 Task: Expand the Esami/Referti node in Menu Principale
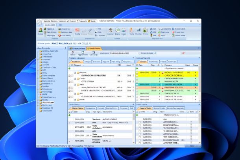pos(38,78)
